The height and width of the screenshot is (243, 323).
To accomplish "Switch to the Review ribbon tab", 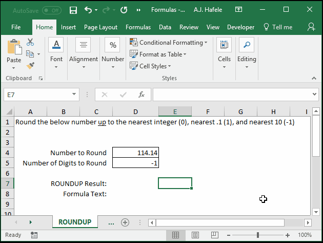I will point(189,27).
